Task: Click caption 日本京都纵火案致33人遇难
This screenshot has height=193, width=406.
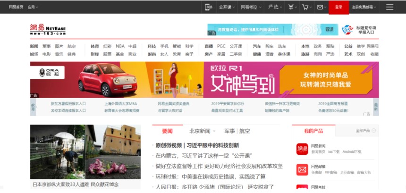Action: tap(76, 185)
